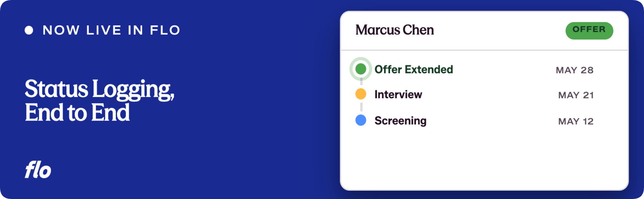Select the green OFFER badge

(x=589, y=30)
